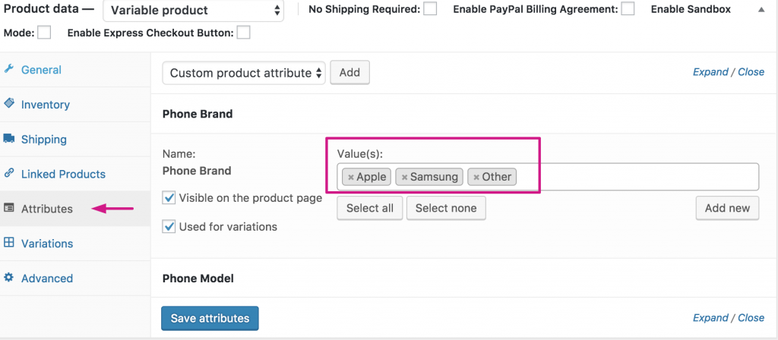Remove the Samsung value tag
Viewport: 778px width, 340px height.
404,178
